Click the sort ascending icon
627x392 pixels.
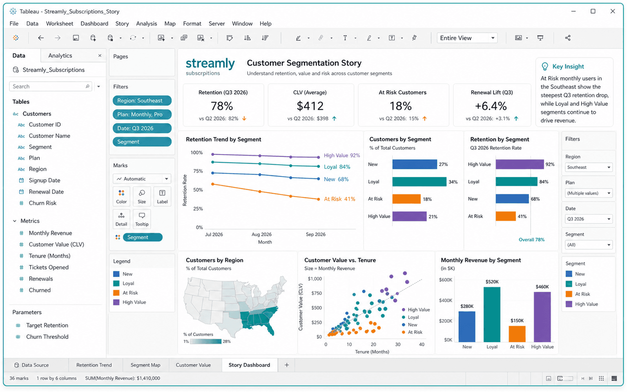pos(247,38)
